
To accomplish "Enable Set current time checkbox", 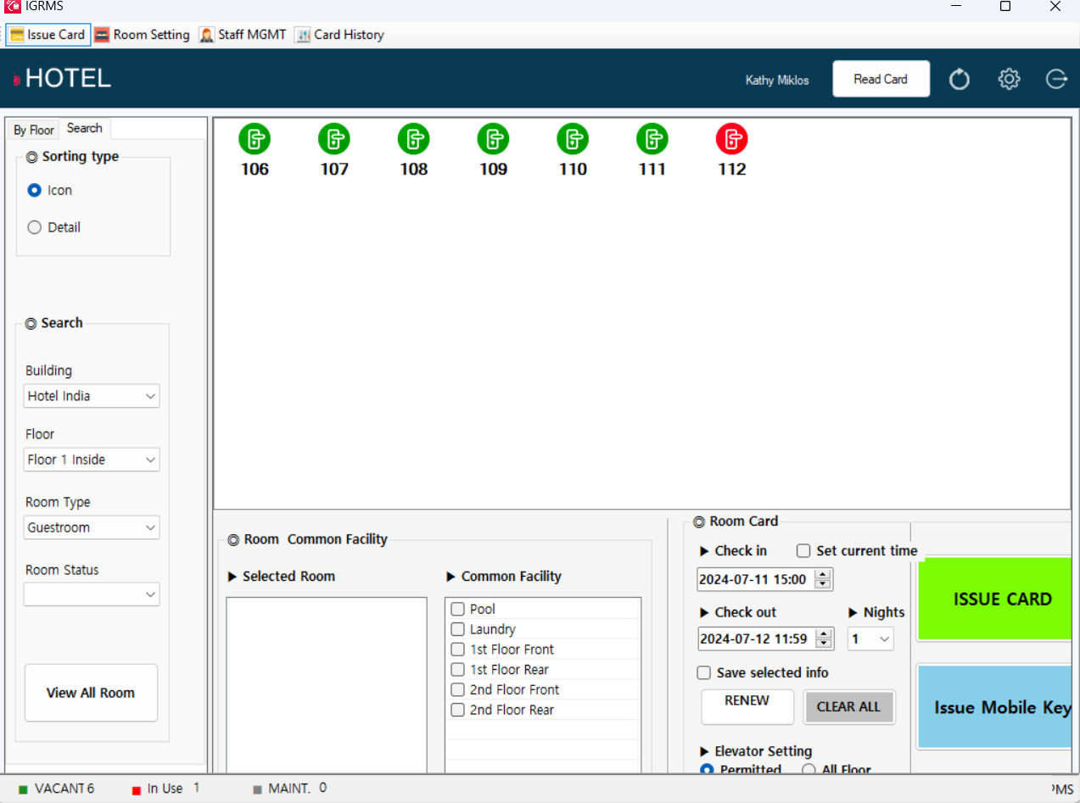I will click(803, 551).
